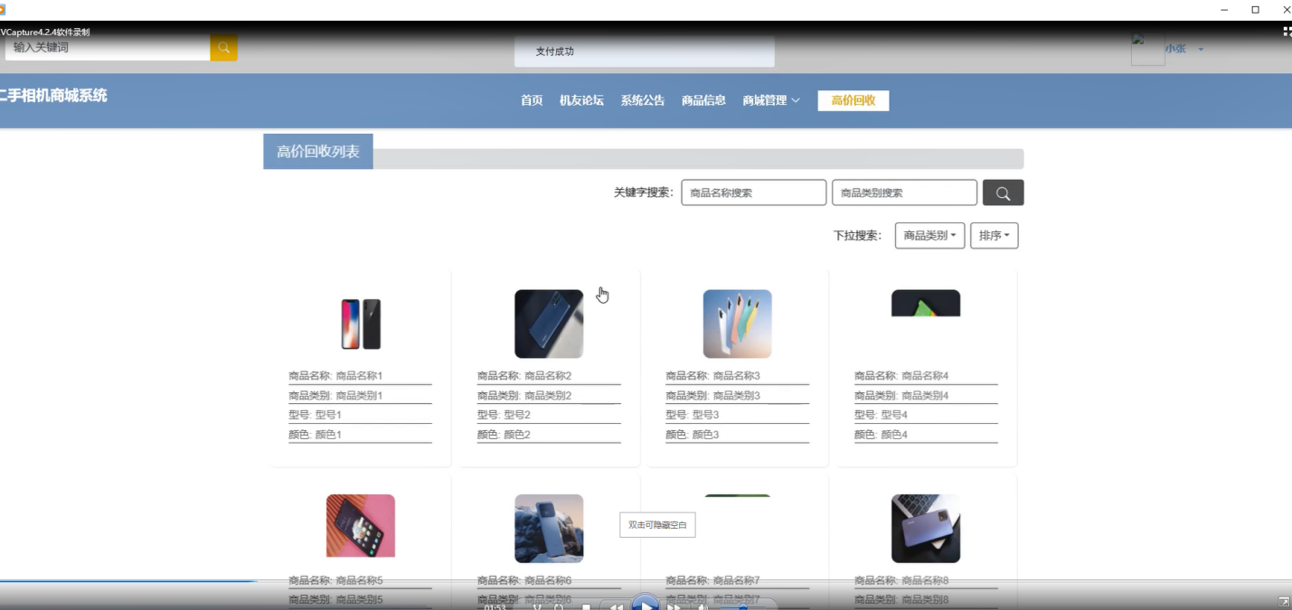The height and width of the screenshot is (610, 1292).
Task: Focus the 商品类别搜索 input field
Action: pos(904,192)
